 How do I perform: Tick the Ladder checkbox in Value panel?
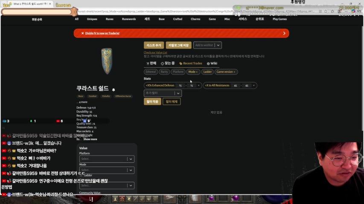81,176
